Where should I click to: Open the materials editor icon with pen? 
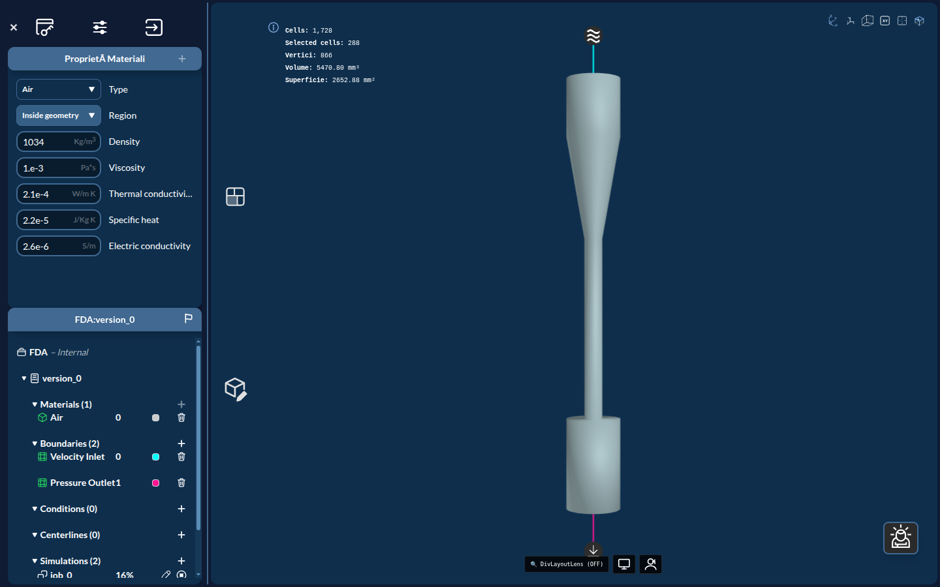44,27
